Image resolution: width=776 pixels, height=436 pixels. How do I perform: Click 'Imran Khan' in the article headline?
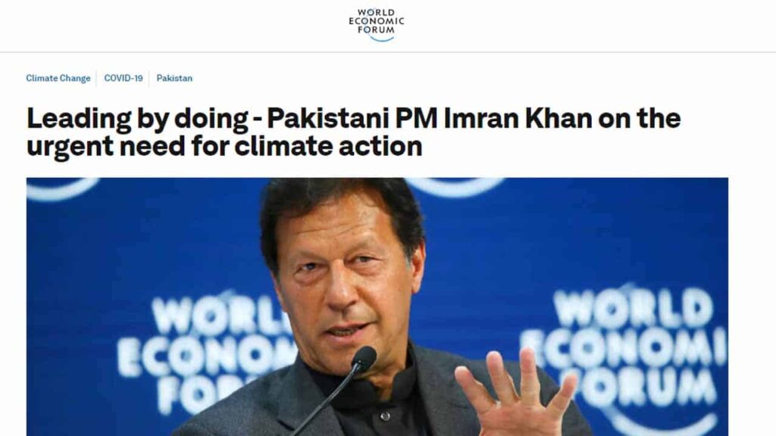point(518,118)
